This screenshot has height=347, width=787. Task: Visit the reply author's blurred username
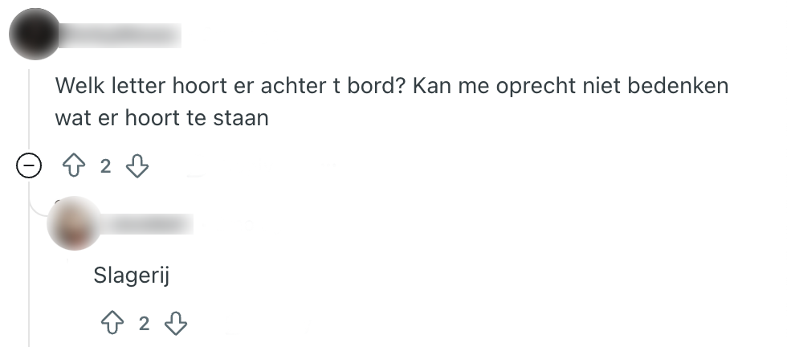point(150,223)
